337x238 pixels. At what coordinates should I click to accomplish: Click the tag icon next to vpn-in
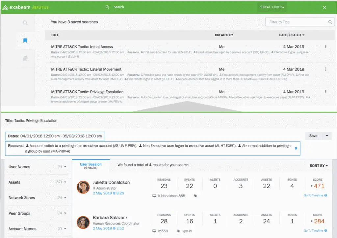pyautogui.click(x=178, y=231)
